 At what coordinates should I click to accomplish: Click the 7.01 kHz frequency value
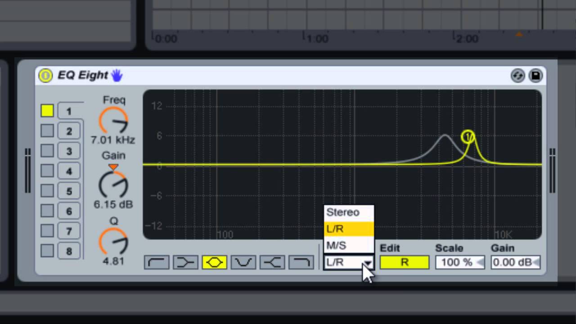point(113,140)
